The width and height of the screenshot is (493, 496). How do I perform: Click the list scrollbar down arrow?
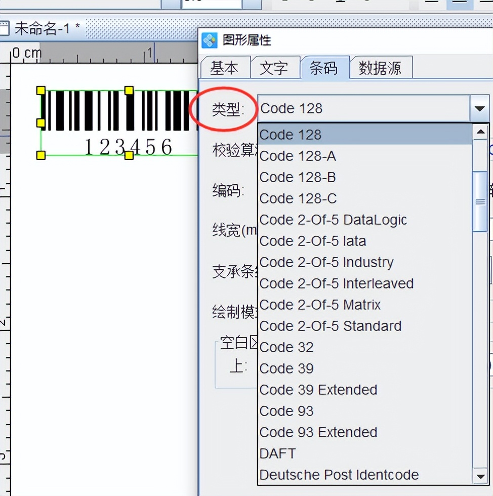(x=480, y=476)
